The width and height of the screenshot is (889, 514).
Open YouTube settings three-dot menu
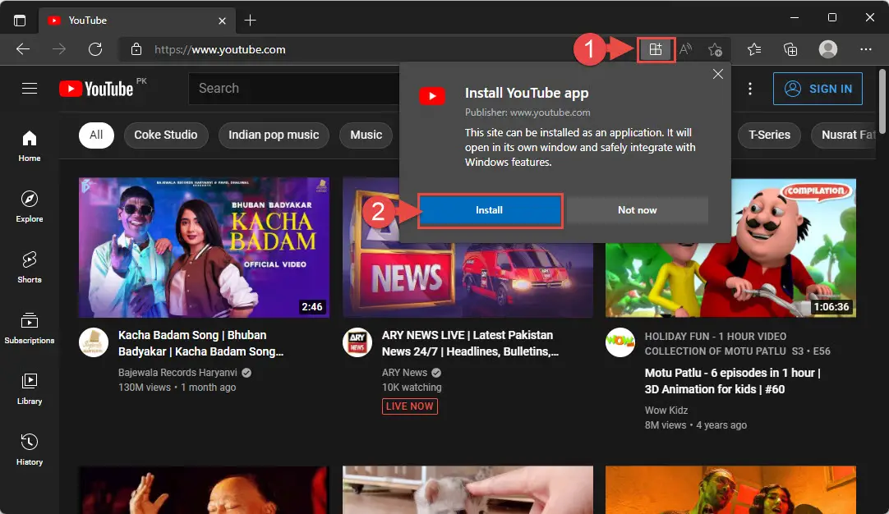750,89
